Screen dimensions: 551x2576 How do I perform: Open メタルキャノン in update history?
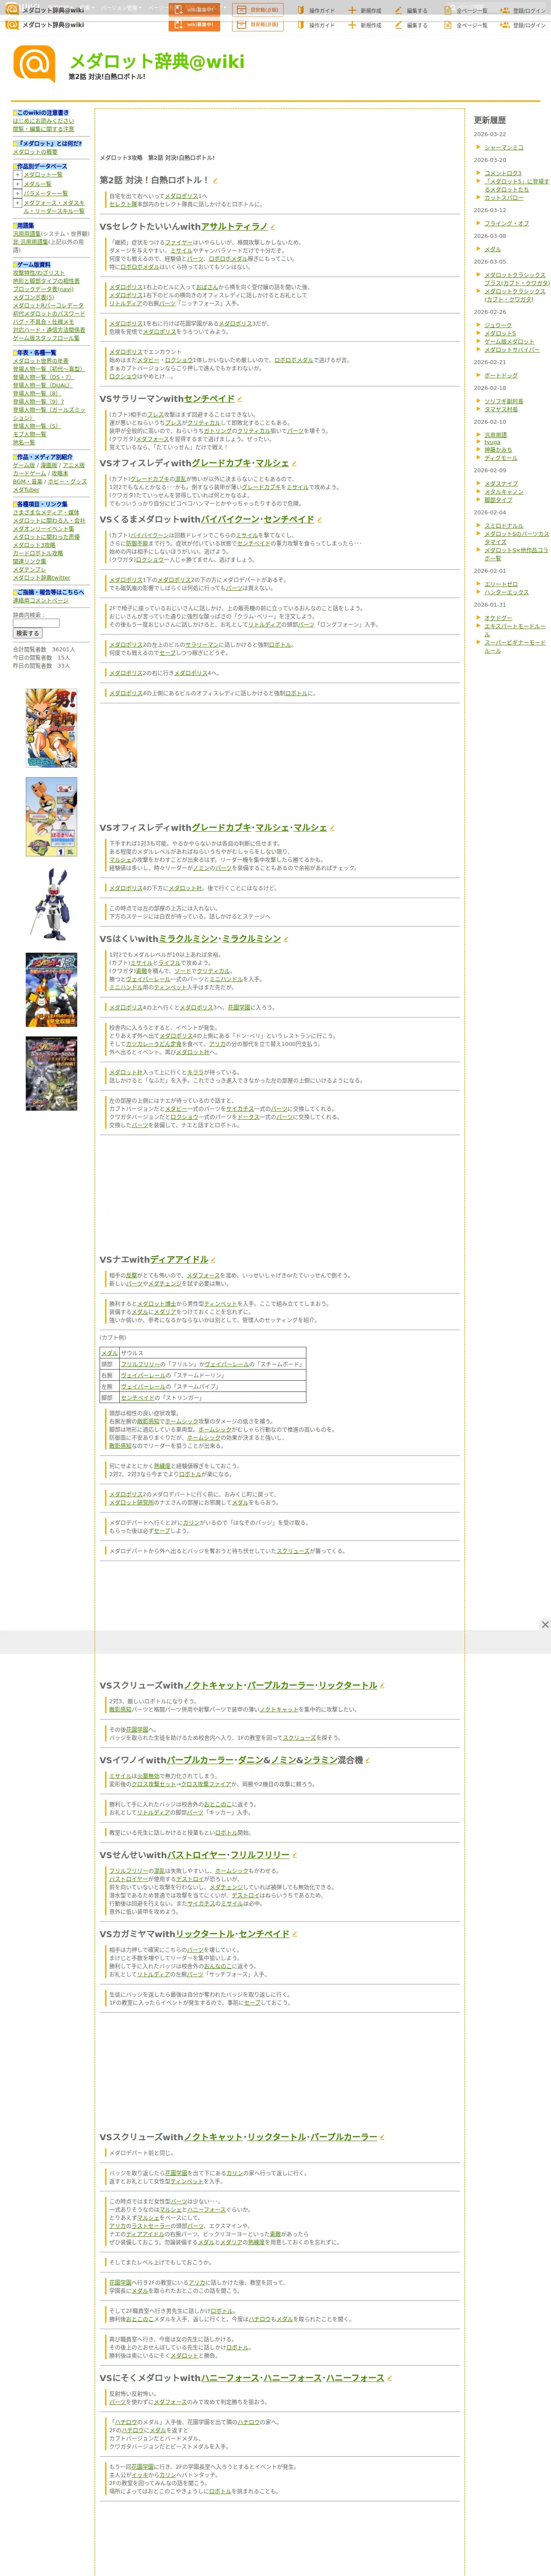504,492
